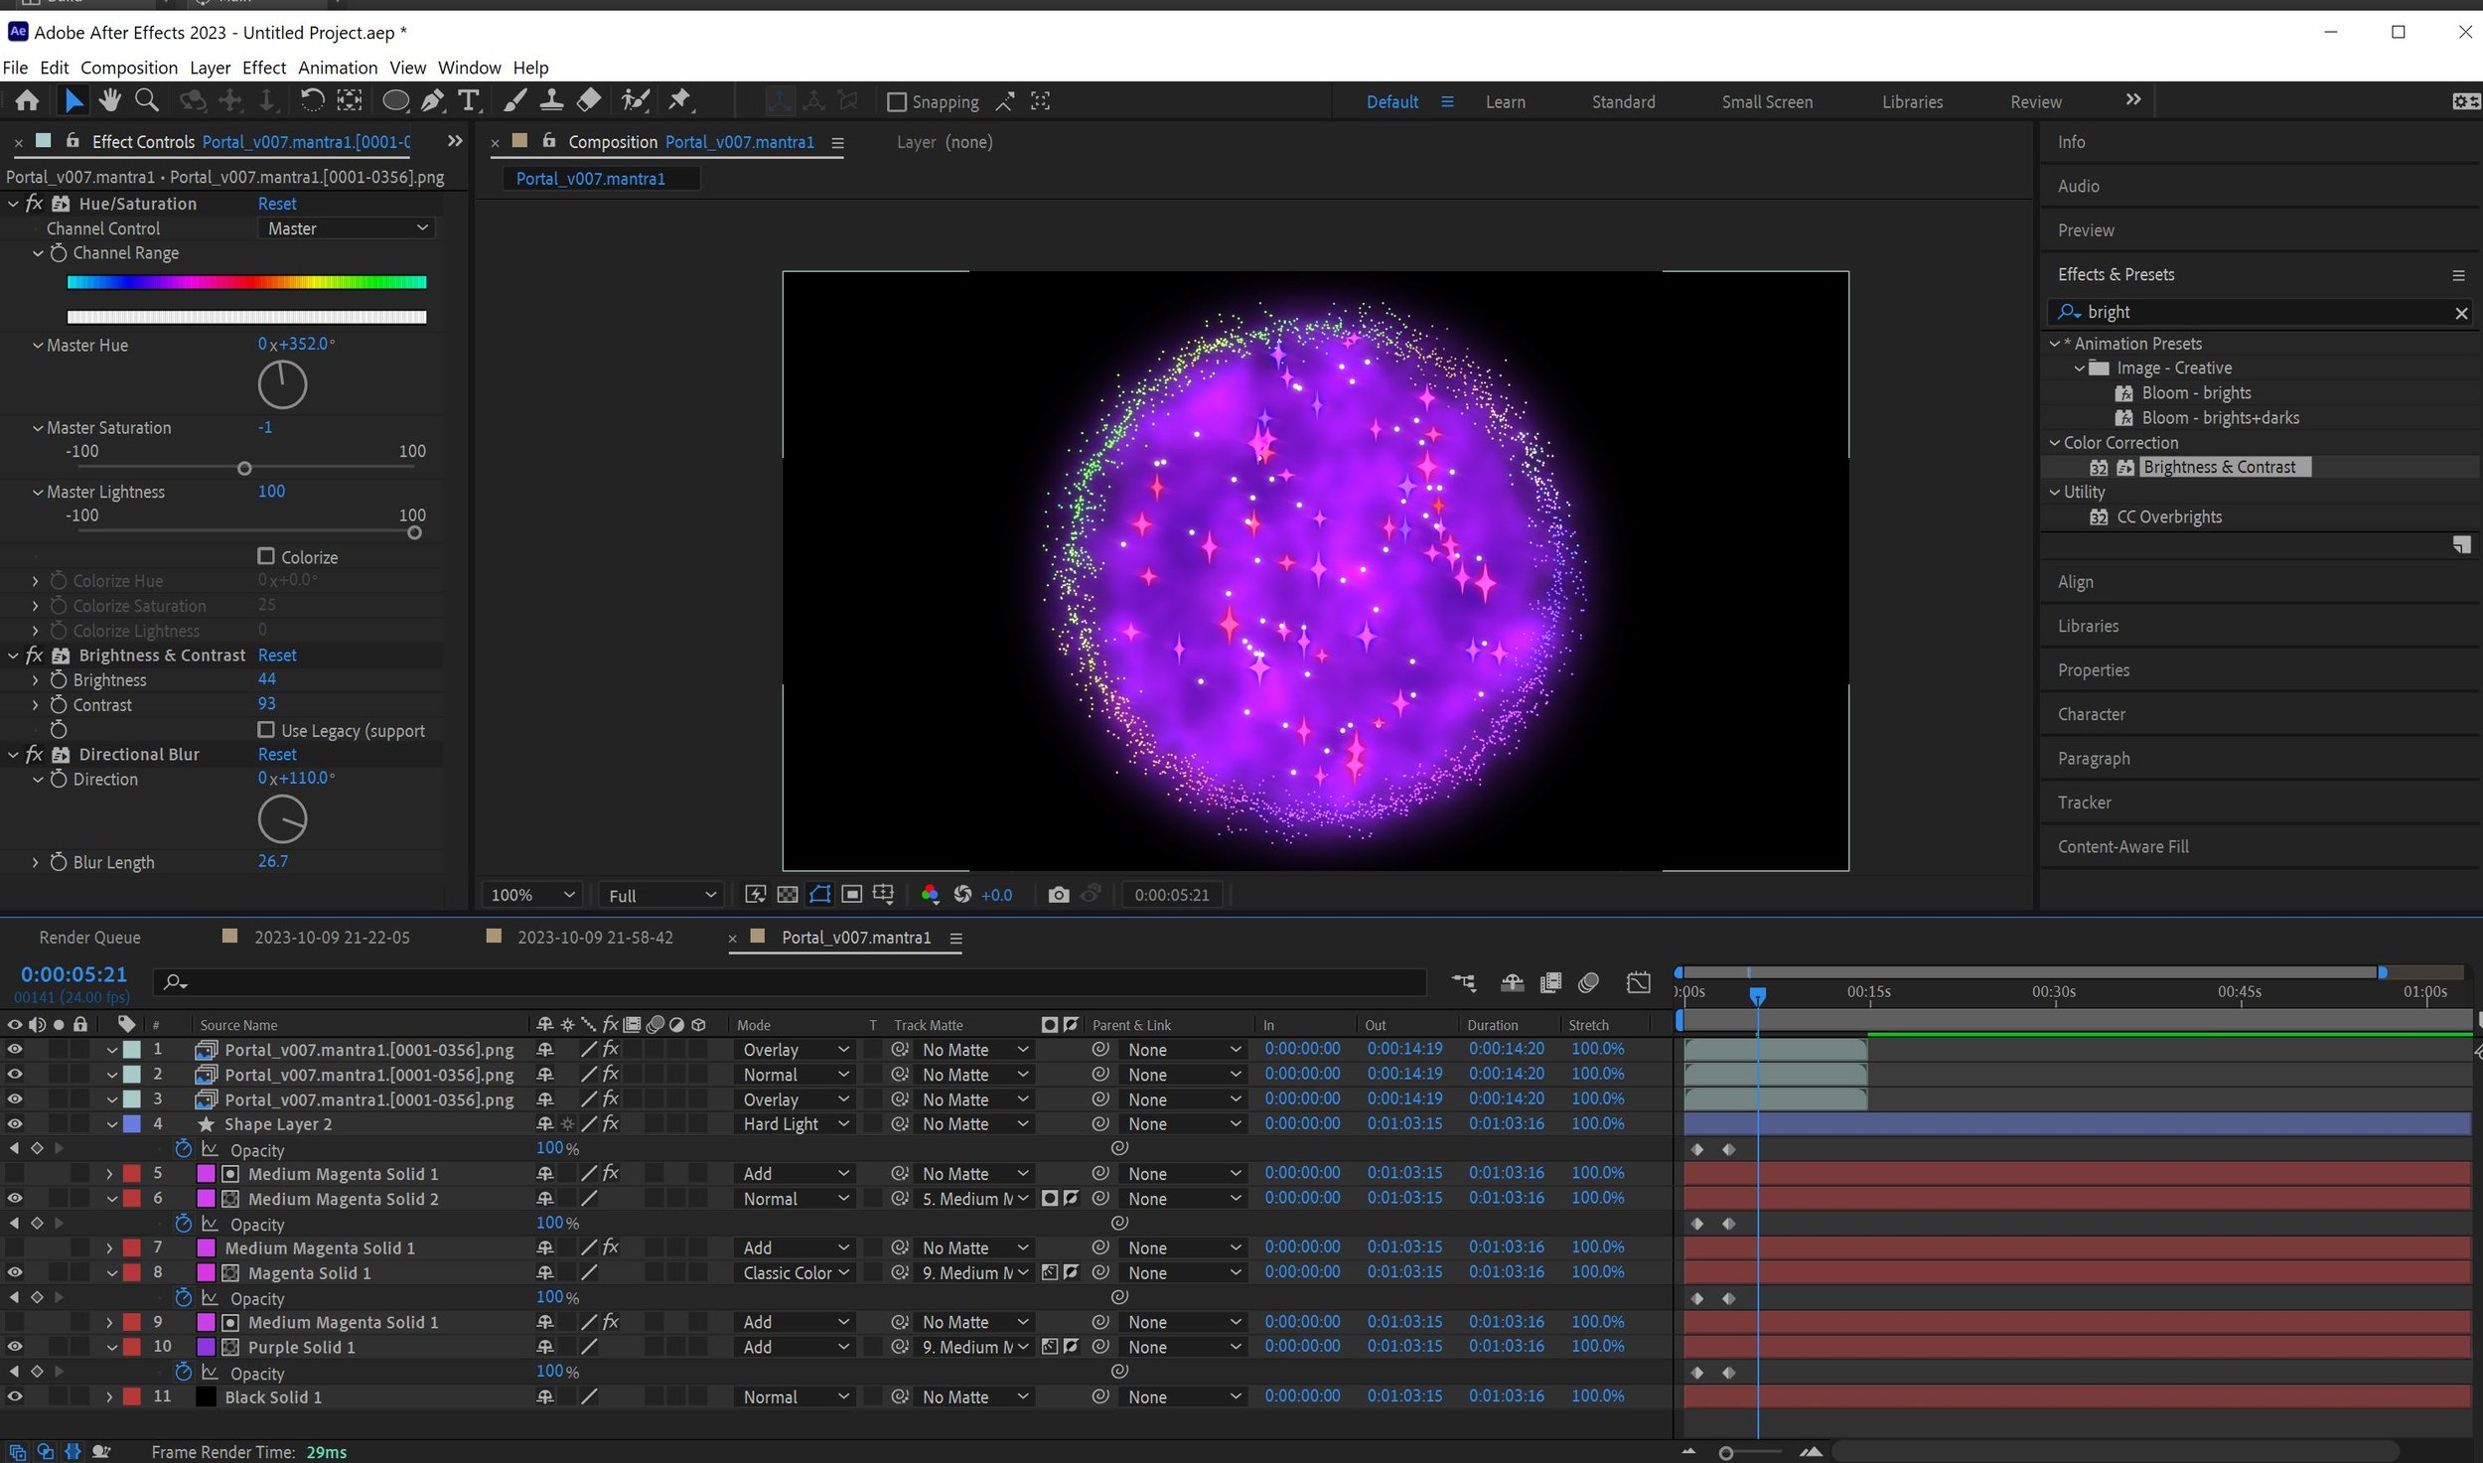Image resolution: width=2483 pixels, height=1463 pixels.
Task: Select the Hand tool
Action: point(109,100)
